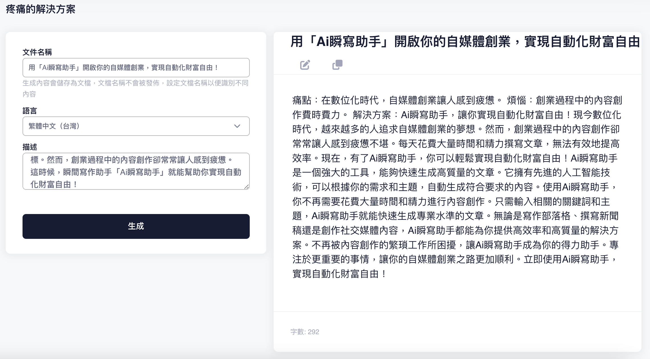Click the last article line 實現自動化財富自由！

coord(339,274)
